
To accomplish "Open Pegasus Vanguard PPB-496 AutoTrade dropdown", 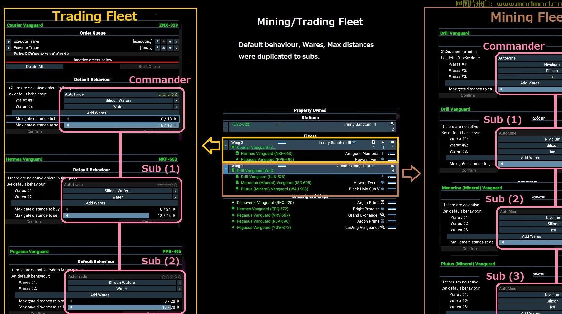I will click(125, 277).
